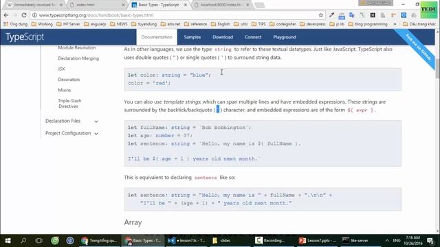Image resolution: width=440 pixels, height=247 pixels.
Task: Open PowerPoint Lesson7.pptx taskbar item
Action: [318, 241]
